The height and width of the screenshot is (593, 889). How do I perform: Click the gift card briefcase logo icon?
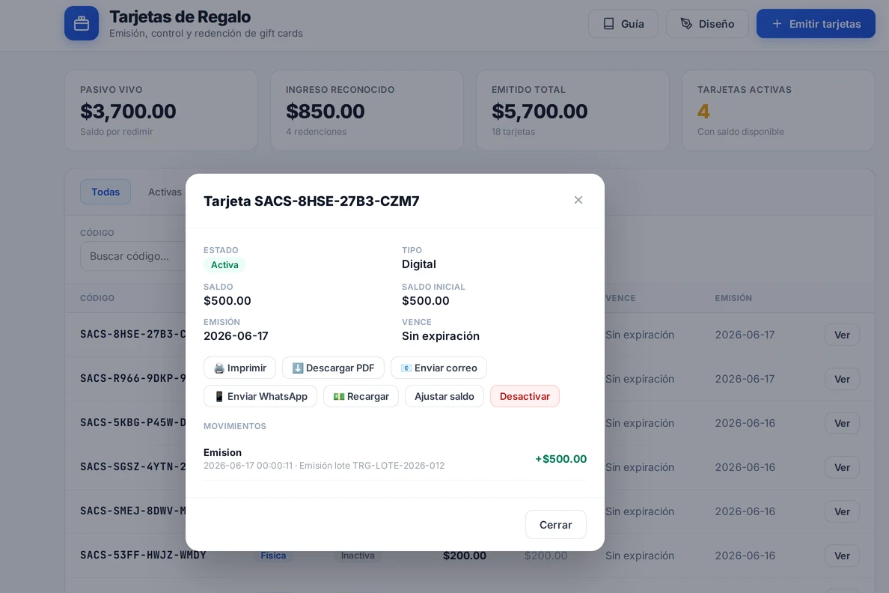81,23
